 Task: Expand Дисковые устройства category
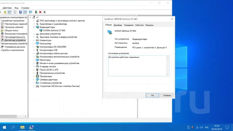[x=34, y=34]
